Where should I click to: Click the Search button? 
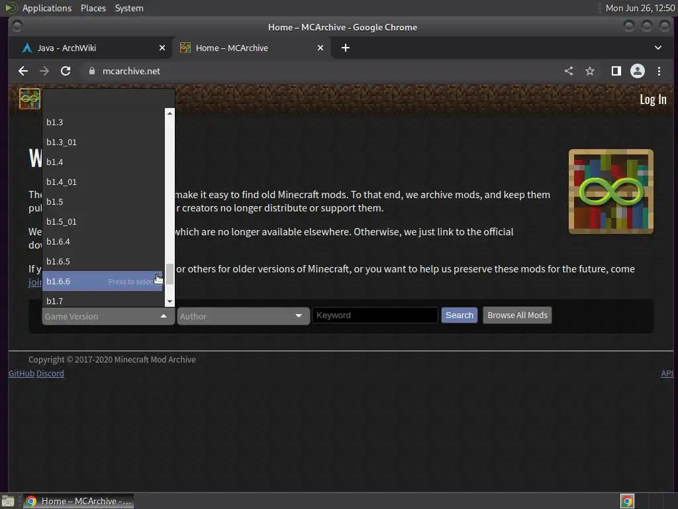(x=460, y=315)
